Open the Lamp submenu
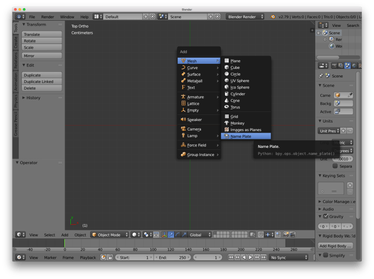This screenshot has height=279, width=374. [x=199, y=136]
